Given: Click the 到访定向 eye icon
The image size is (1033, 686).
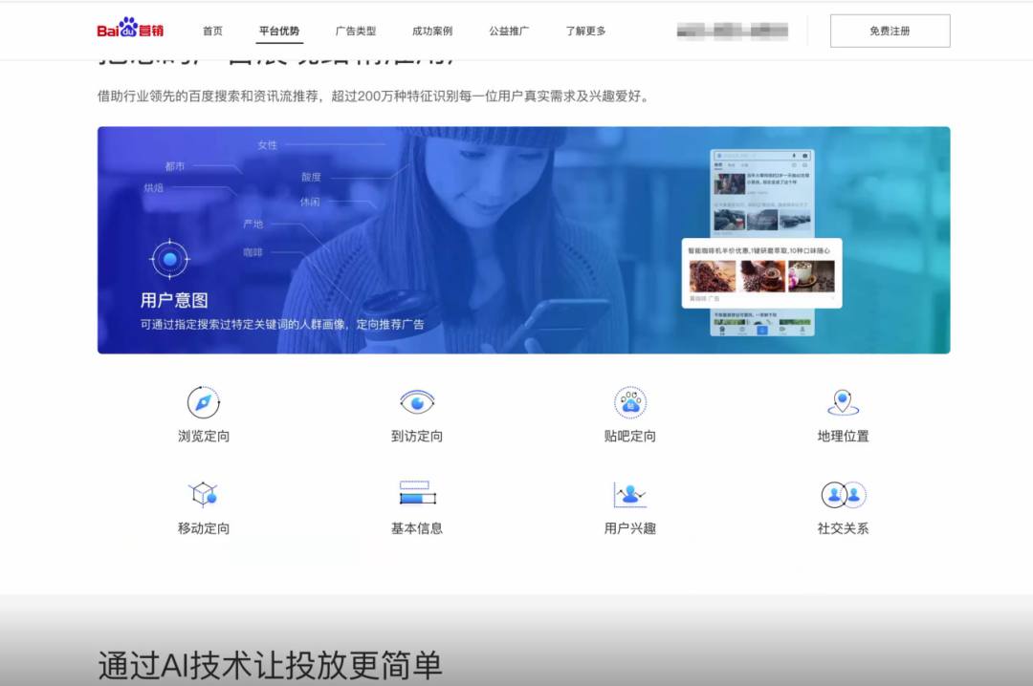Looking at the screenshot, I should tap(417, 402).
